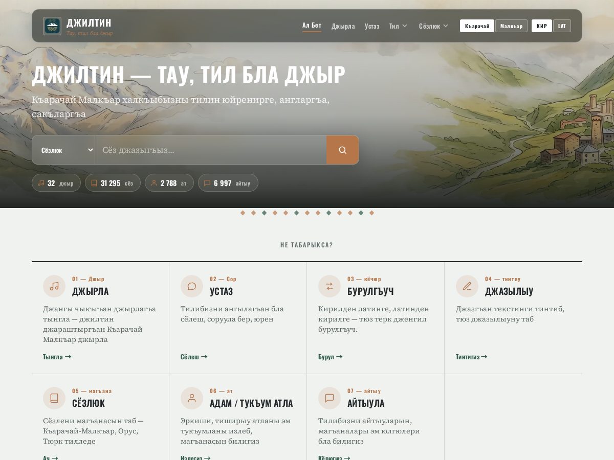Click the pencil icon on ДЖАЗЫЛЫУ card

coord(467,286)
